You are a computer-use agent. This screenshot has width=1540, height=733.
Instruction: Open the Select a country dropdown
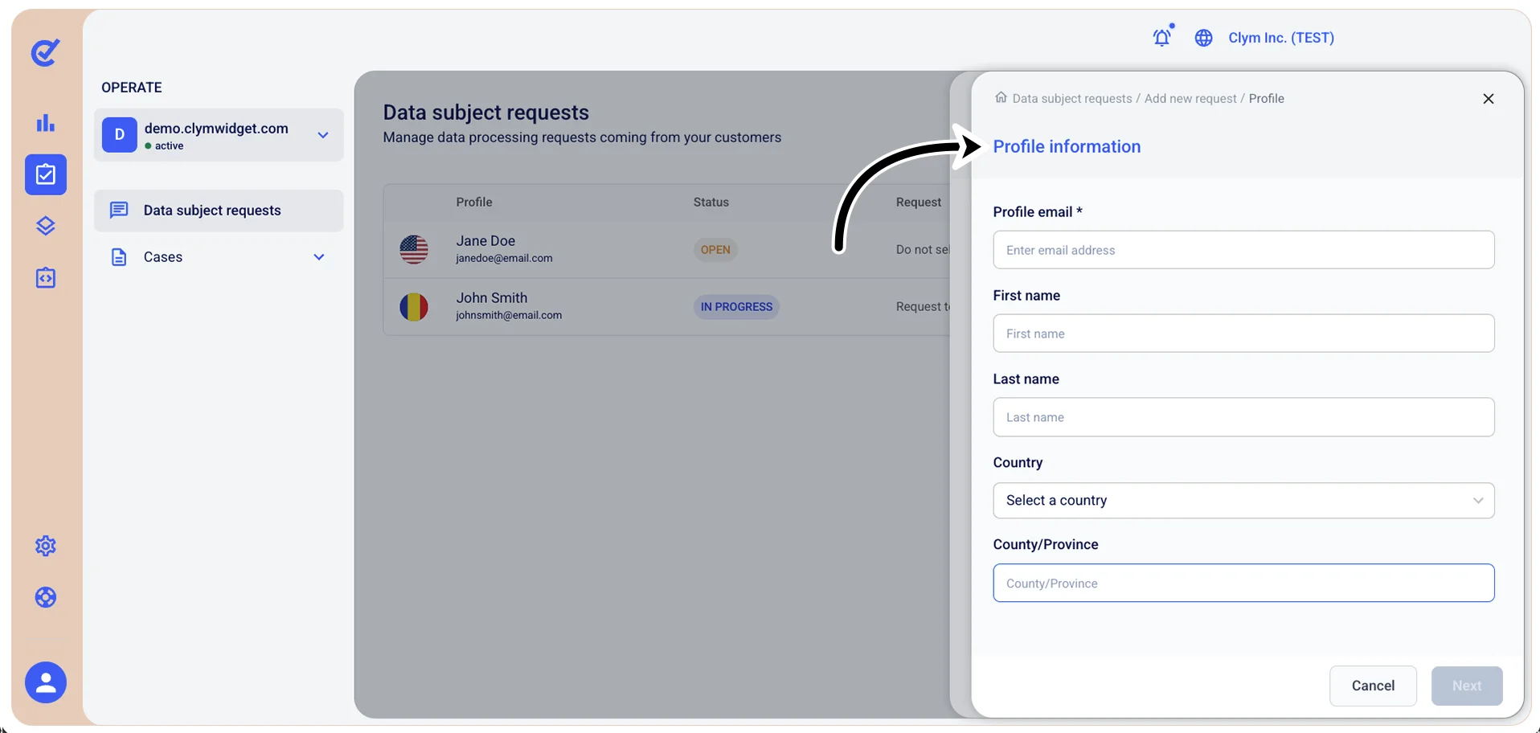(1243, 500)
